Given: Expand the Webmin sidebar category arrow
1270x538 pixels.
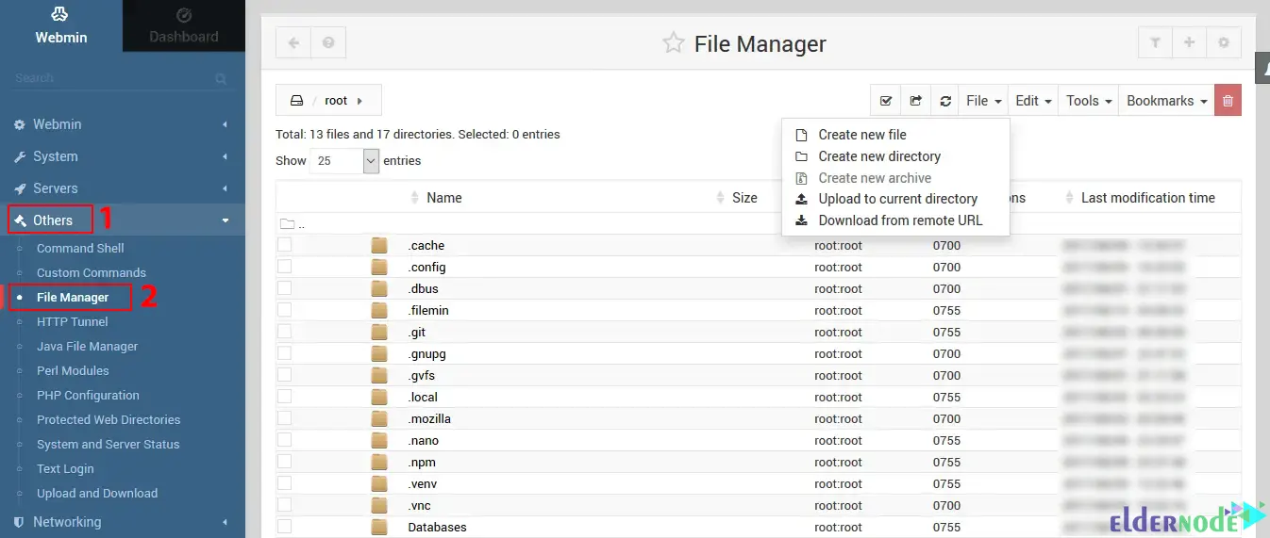Looking at the screenshot, I should coord(225,124).
